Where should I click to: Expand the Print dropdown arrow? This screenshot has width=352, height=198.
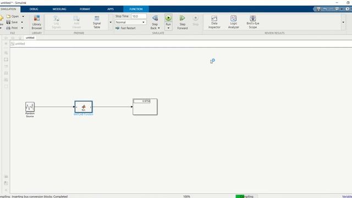pyautogui.click(x=22, y=28)
